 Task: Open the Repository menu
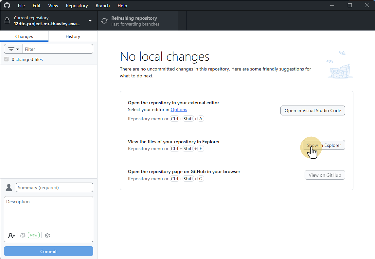coord(77,6)
